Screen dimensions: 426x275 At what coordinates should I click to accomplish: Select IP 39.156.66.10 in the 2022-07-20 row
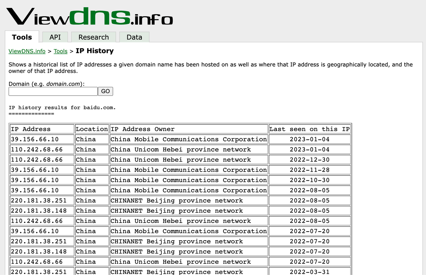coord(42,231)
